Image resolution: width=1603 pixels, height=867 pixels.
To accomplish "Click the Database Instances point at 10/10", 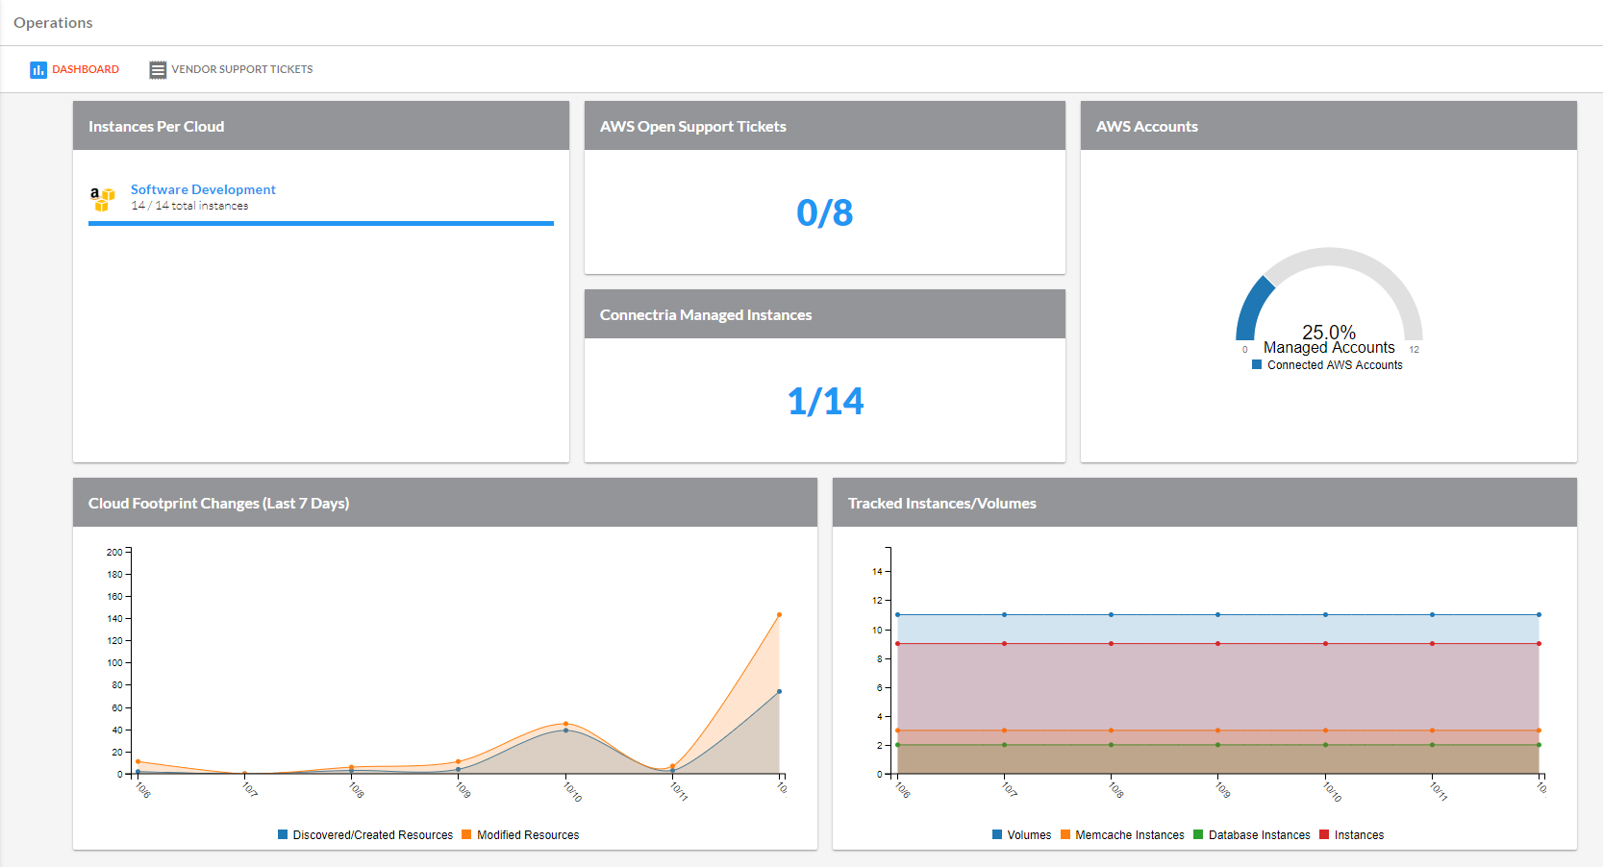I will coord(1325,745).
